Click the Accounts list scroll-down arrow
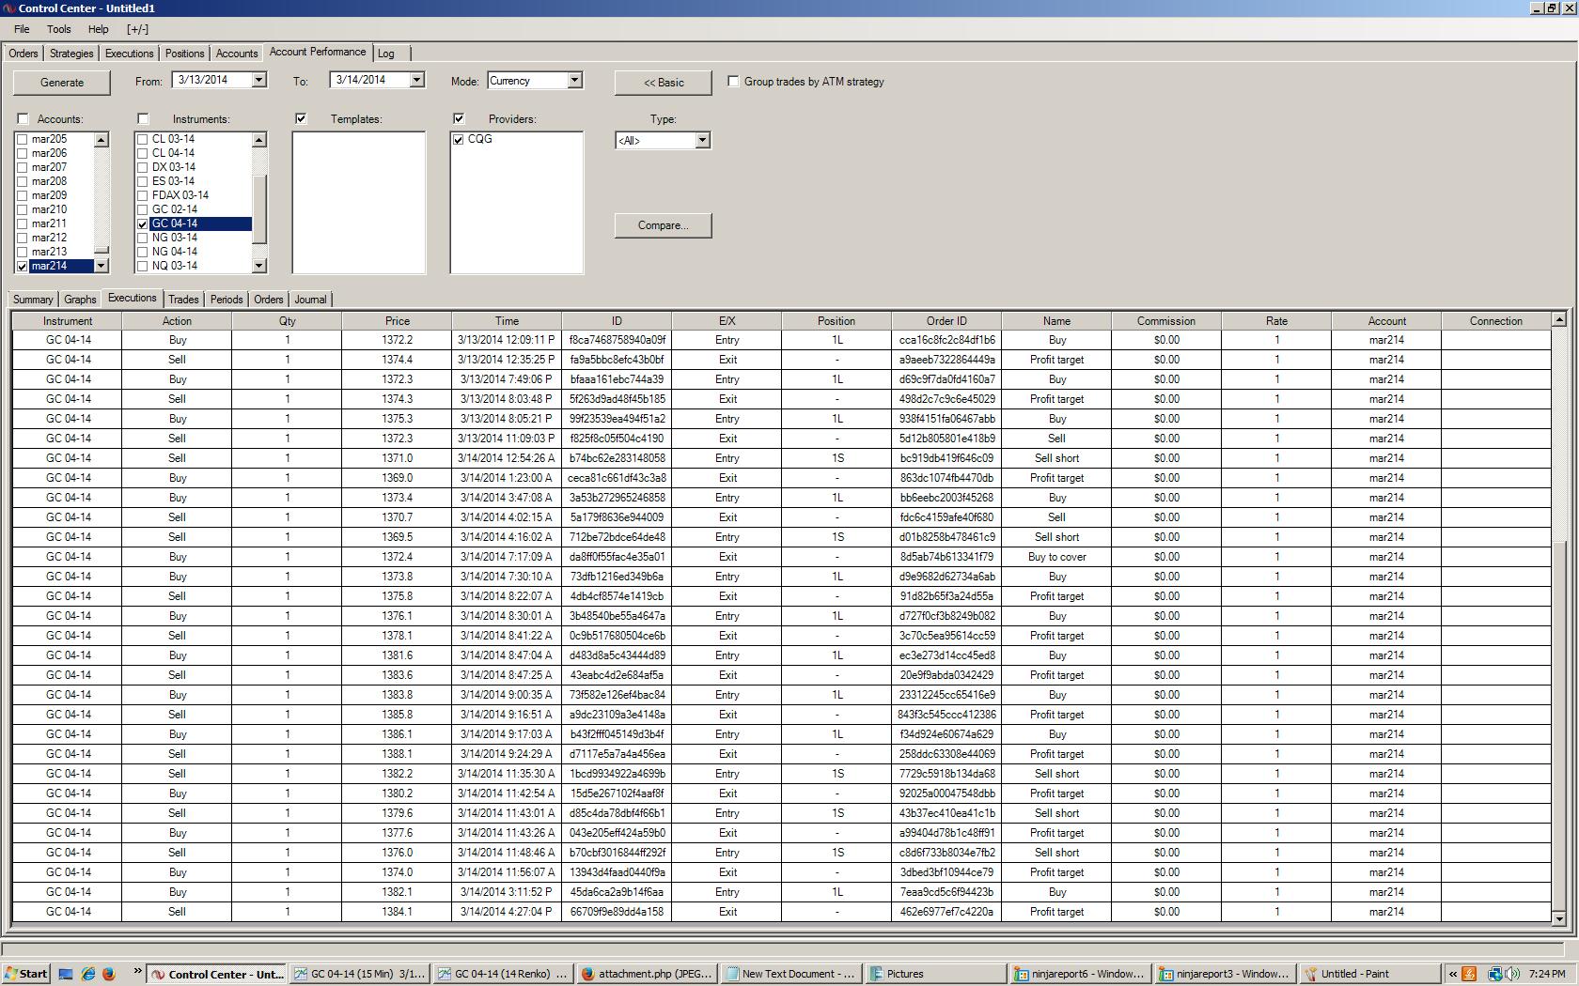The width and height of the screenshot is (1579, 986). coord(102,267)
